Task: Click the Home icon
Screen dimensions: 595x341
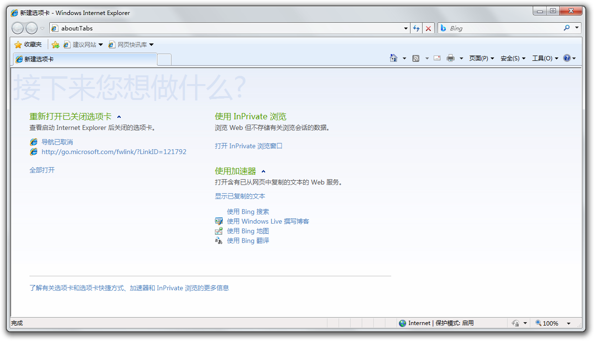Action: (x=394, y=58)
